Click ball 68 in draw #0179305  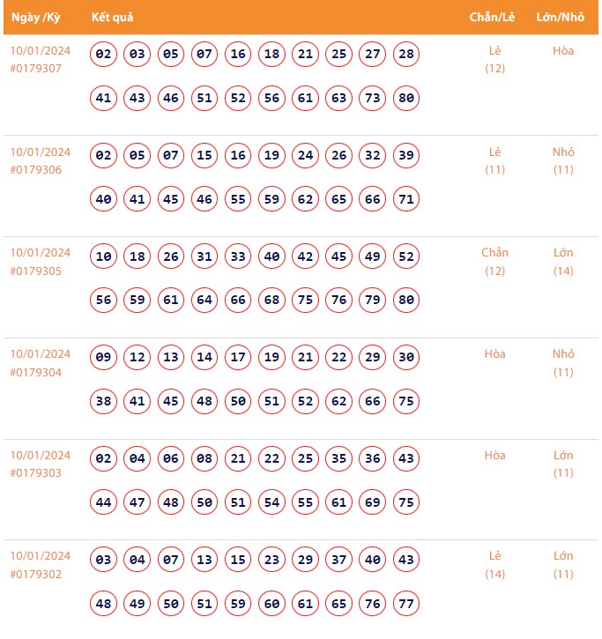271,300
